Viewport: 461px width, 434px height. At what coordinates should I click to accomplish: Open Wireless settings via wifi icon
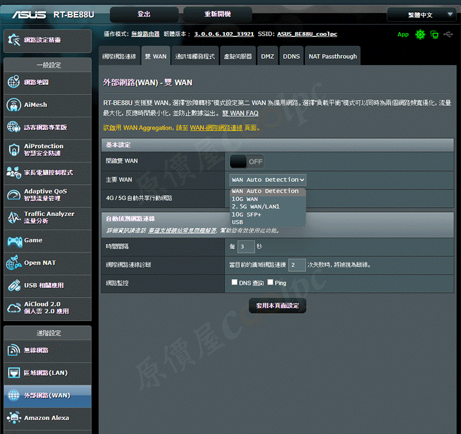tap(13, 350)
